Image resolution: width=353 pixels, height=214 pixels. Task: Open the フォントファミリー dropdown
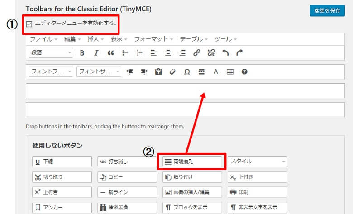click(51, 71)
